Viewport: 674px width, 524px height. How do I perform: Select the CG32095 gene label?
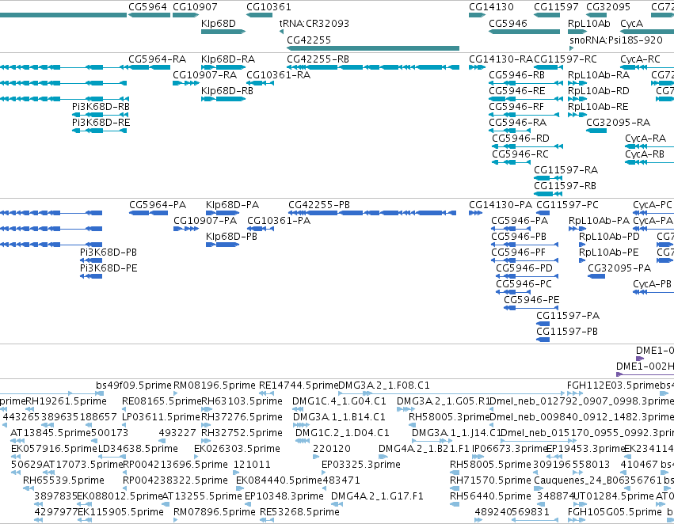[607, 7]
